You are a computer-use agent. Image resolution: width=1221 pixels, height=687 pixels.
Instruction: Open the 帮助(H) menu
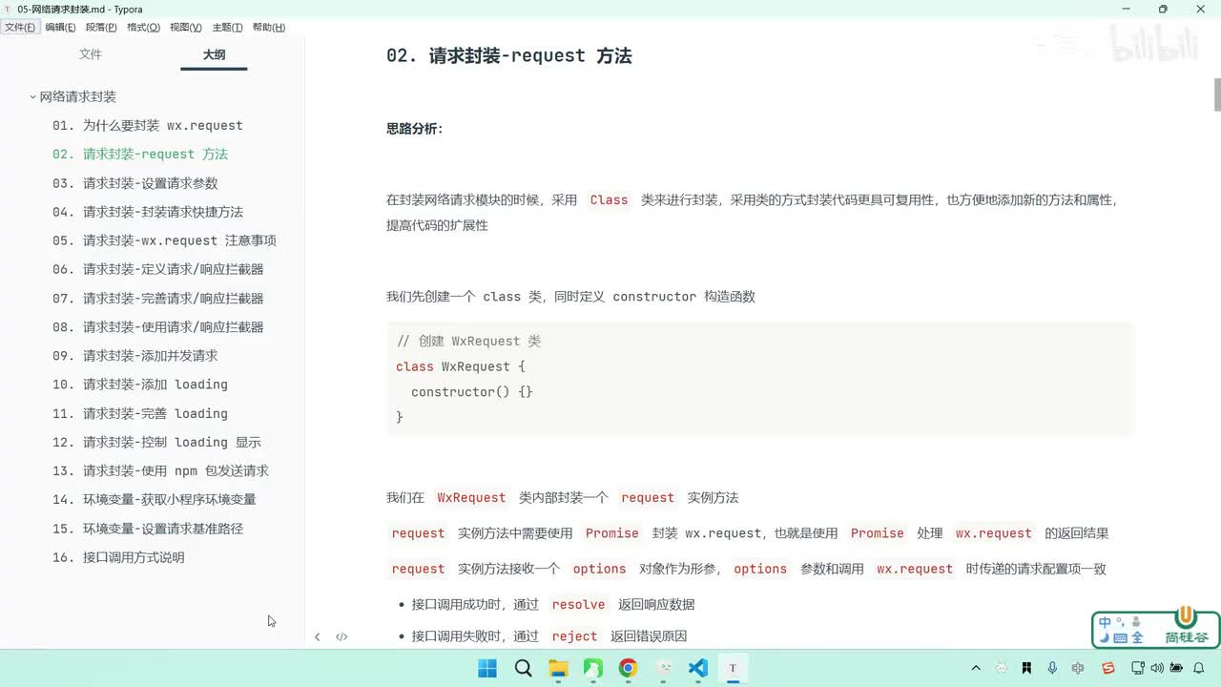tap(269, 28)
